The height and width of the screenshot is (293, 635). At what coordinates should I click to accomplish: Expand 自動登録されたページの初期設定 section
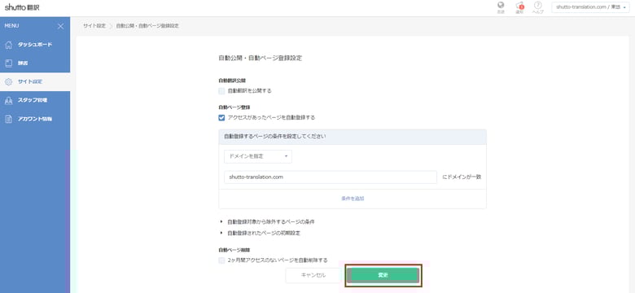coord(260,233)
